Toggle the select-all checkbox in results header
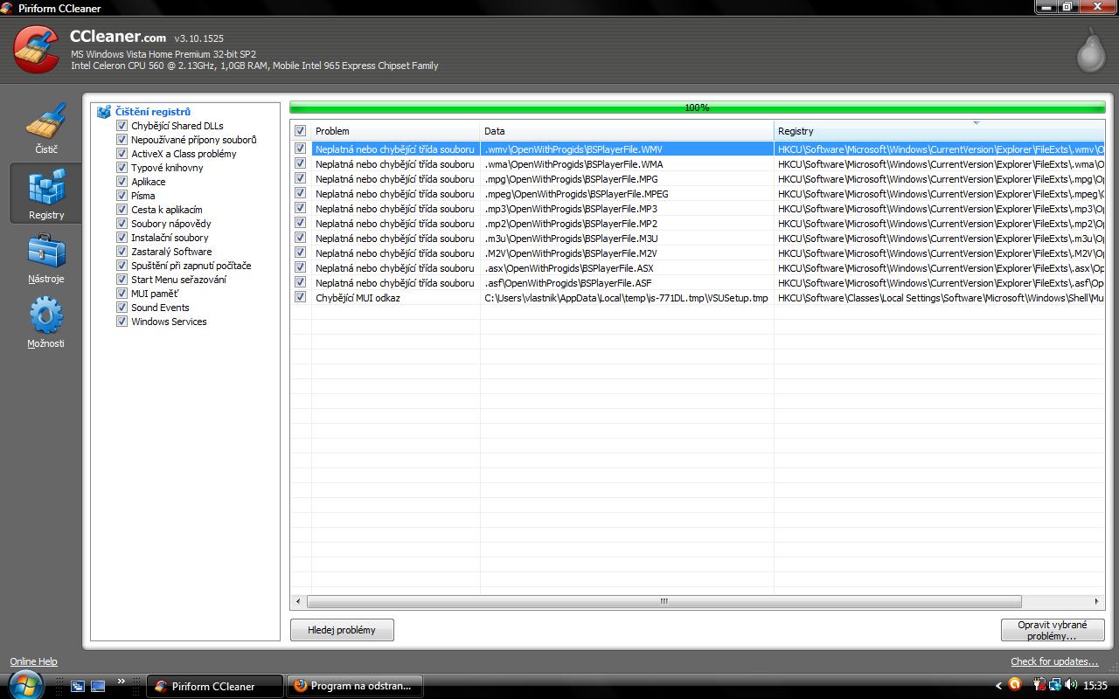The image size is (1119, 699). [x=301, y=131]
